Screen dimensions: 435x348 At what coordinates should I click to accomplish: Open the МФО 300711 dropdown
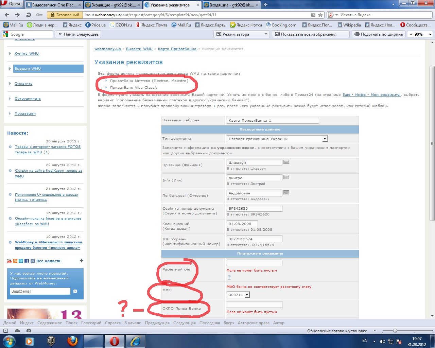coord(238,295)
